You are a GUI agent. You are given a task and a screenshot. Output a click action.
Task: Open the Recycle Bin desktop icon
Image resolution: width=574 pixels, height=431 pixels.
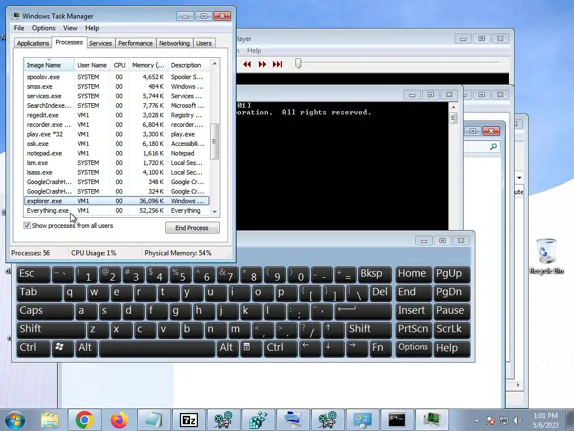pos(546,256)
